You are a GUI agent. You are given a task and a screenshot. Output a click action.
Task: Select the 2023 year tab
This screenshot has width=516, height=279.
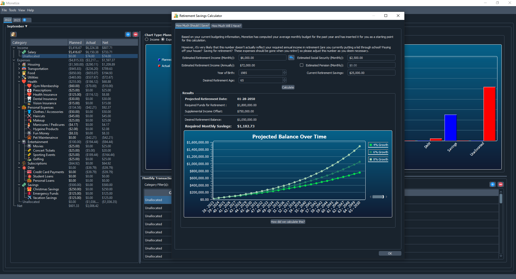(x=17, y=20)
